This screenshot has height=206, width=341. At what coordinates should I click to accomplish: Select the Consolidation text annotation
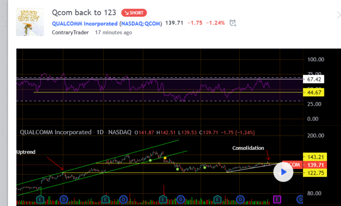pyautogui.click(x=248, y=148)
